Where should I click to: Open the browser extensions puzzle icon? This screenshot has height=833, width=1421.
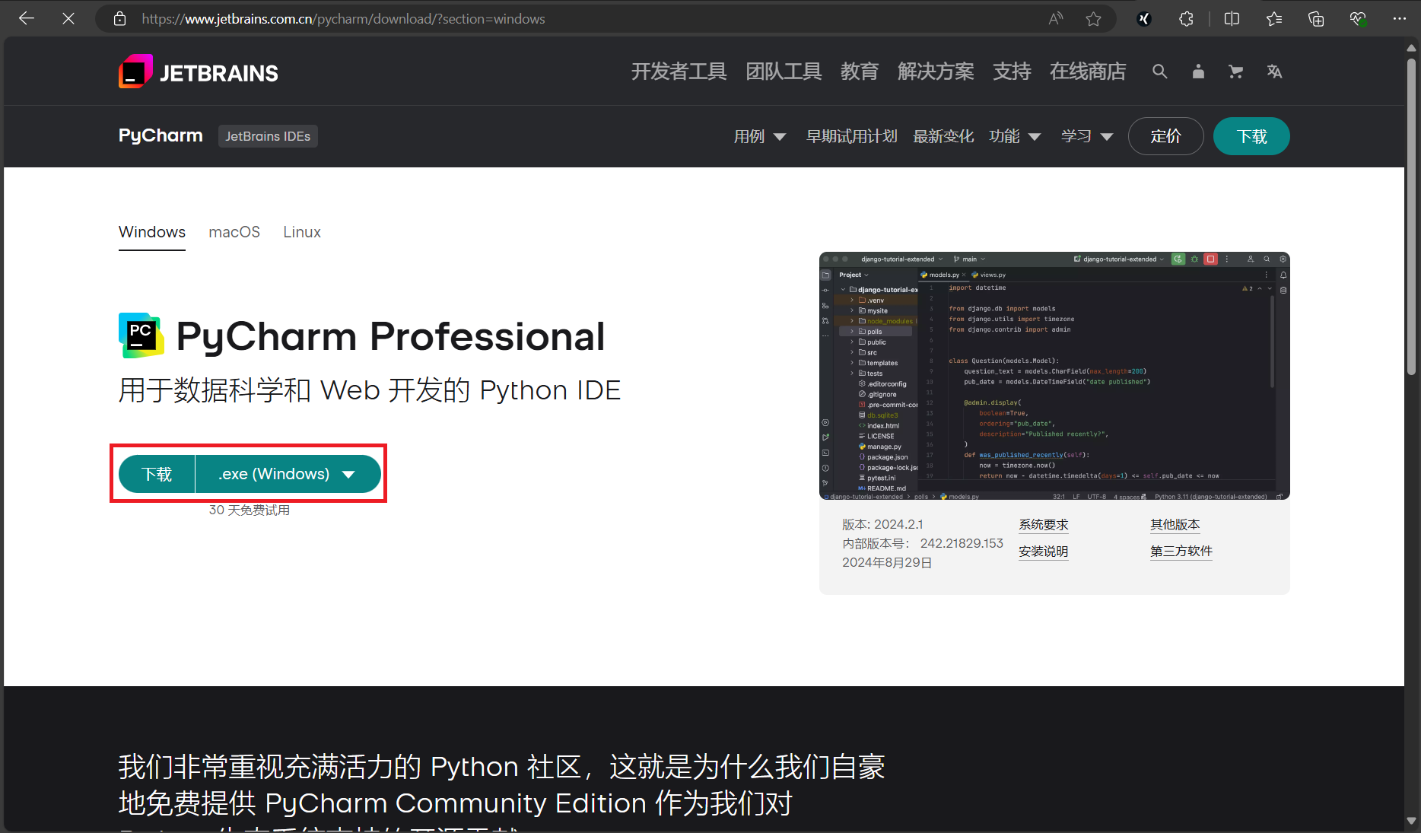[1186, 18]
